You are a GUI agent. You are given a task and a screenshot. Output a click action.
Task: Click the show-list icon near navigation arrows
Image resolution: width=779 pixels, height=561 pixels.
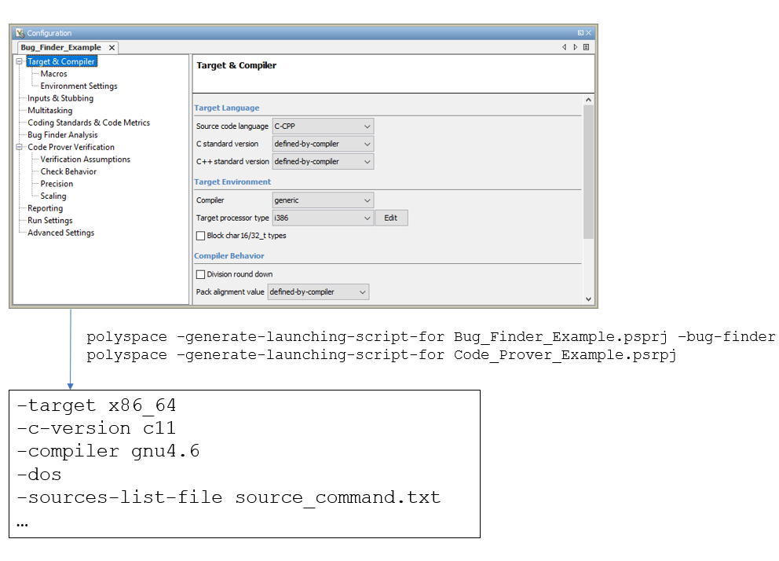(x=586, y=46)
